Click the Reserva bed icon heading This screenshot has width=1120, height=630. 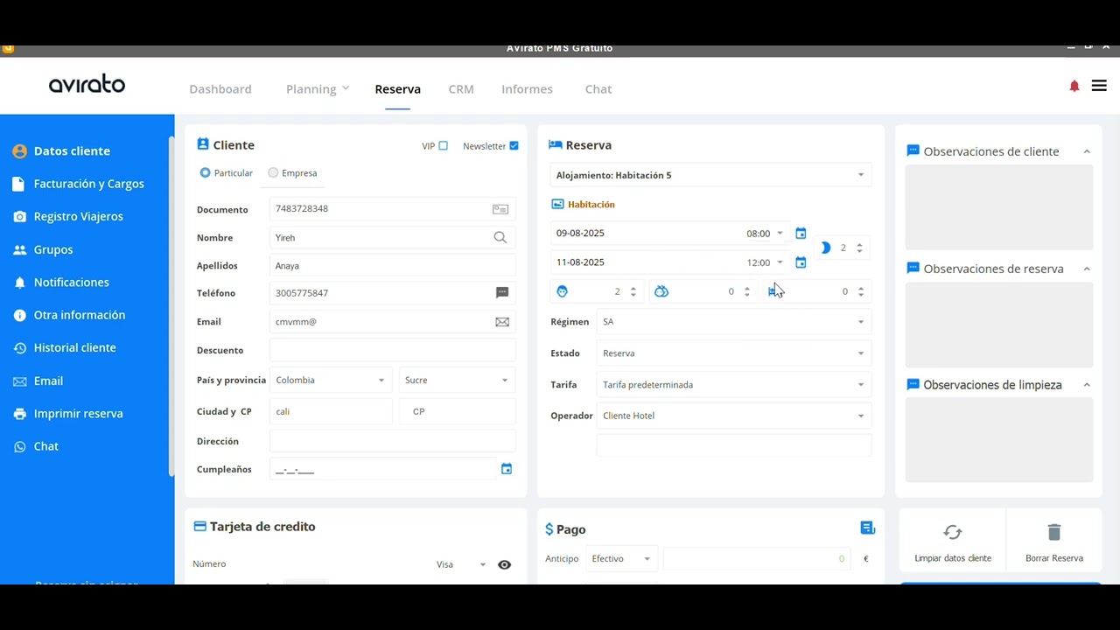555,145
